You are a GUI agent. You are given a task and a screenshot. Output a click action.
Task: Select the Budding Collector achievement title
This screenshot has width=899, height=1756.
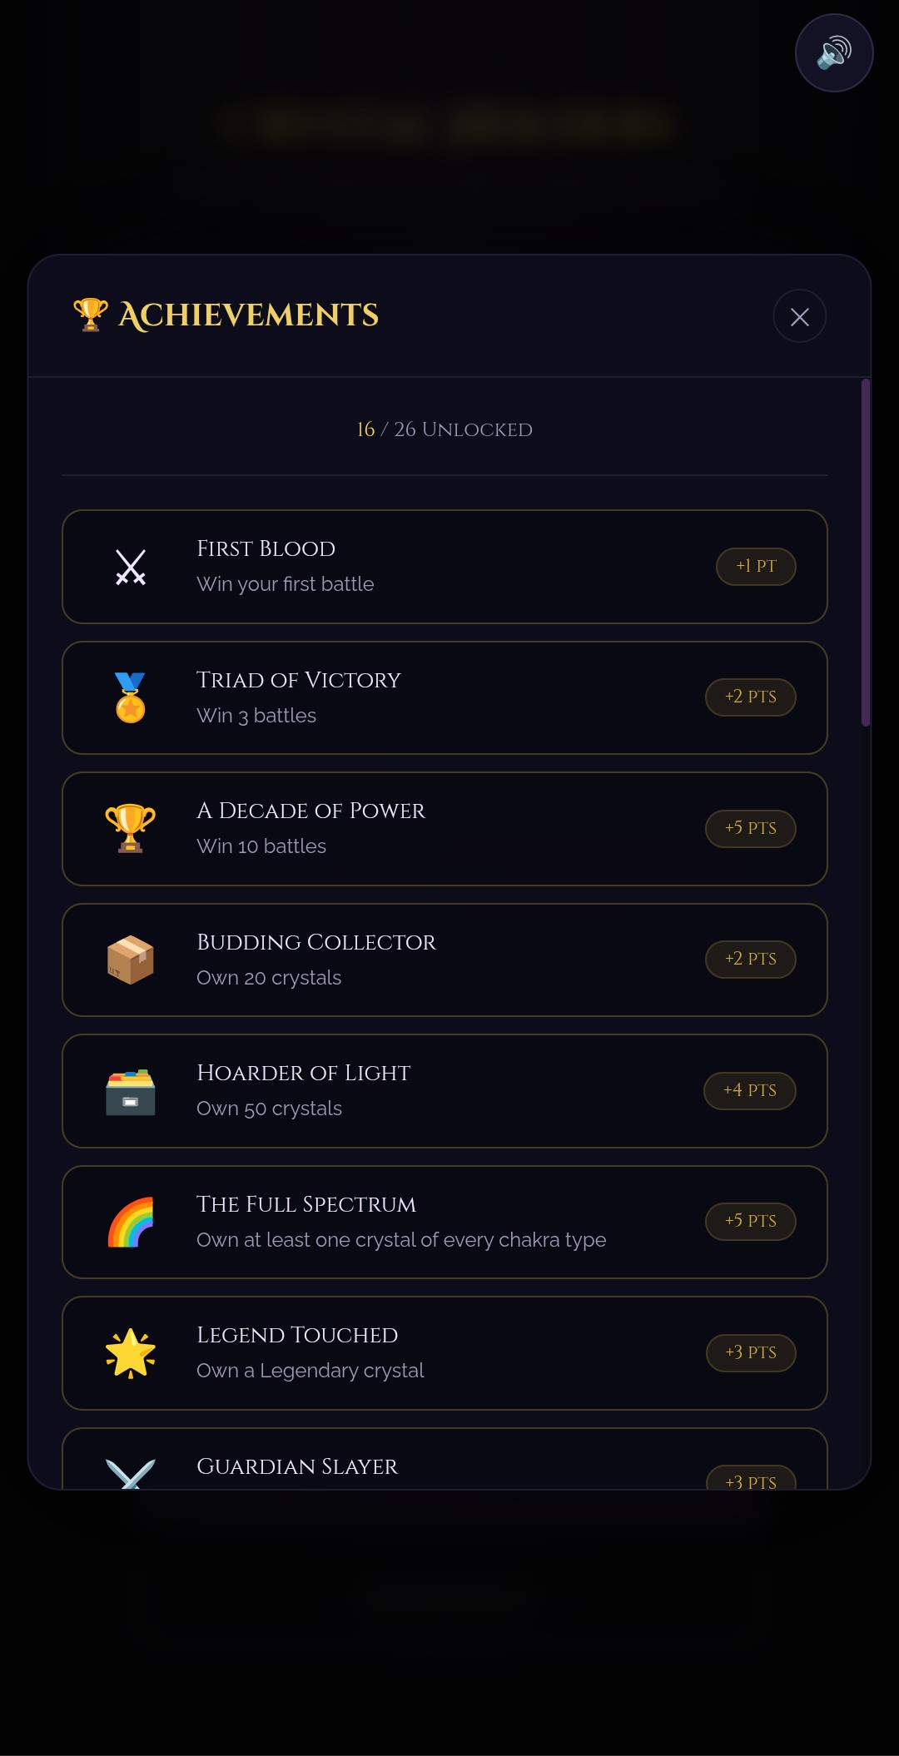coord(316,942)
